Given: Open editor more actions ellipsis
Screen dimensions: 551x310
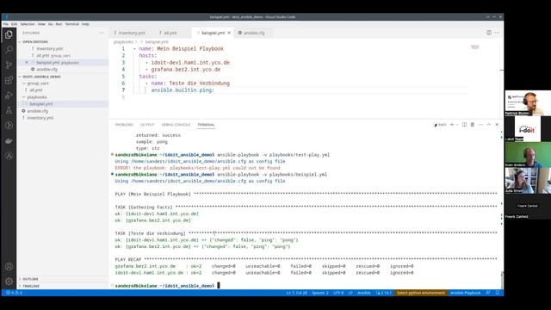Looking at the screenshot, I should 497,33.
